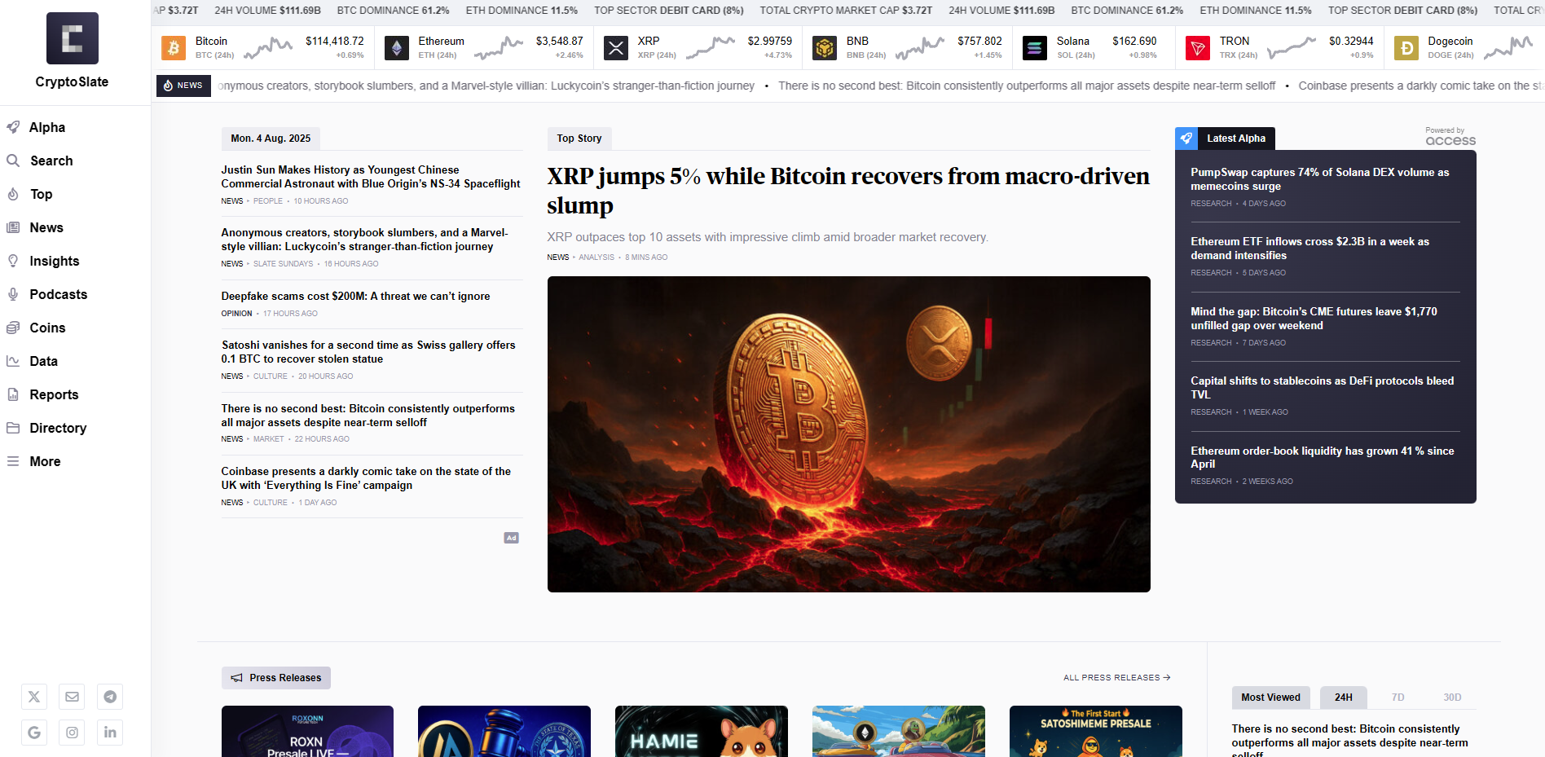The width and height of the screenshot is (1545, 757).
Task: Click the Bitcoin coin logo in ticker
Action: [174, 48]
